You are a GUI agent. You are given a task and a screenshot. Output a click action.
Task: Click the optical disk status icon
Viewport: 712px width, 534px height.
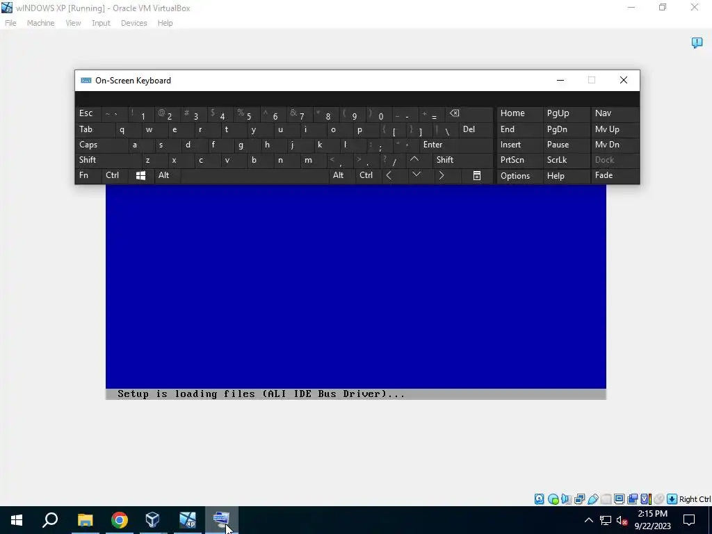click(x=553, y=499)
